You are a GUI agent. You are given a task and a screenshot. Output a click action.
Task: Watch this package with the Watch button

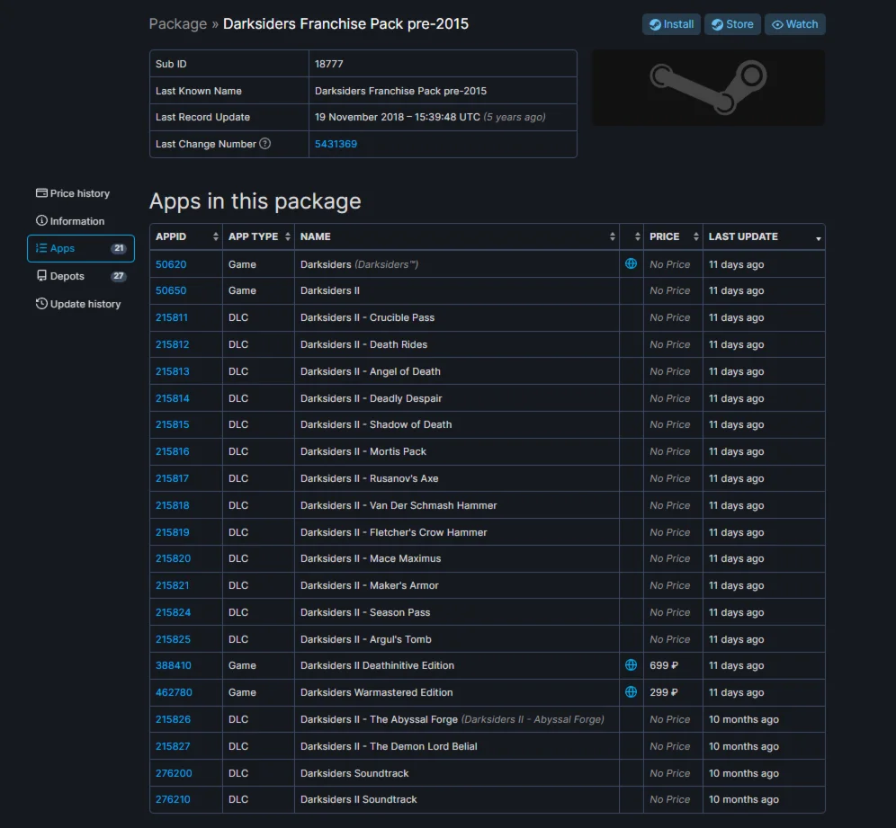[x=795, y=24]
